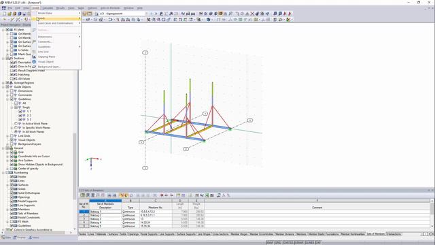The image size is (435, 245).
Task: Toggle the DXF status bar button
Action: click(318, 242)
